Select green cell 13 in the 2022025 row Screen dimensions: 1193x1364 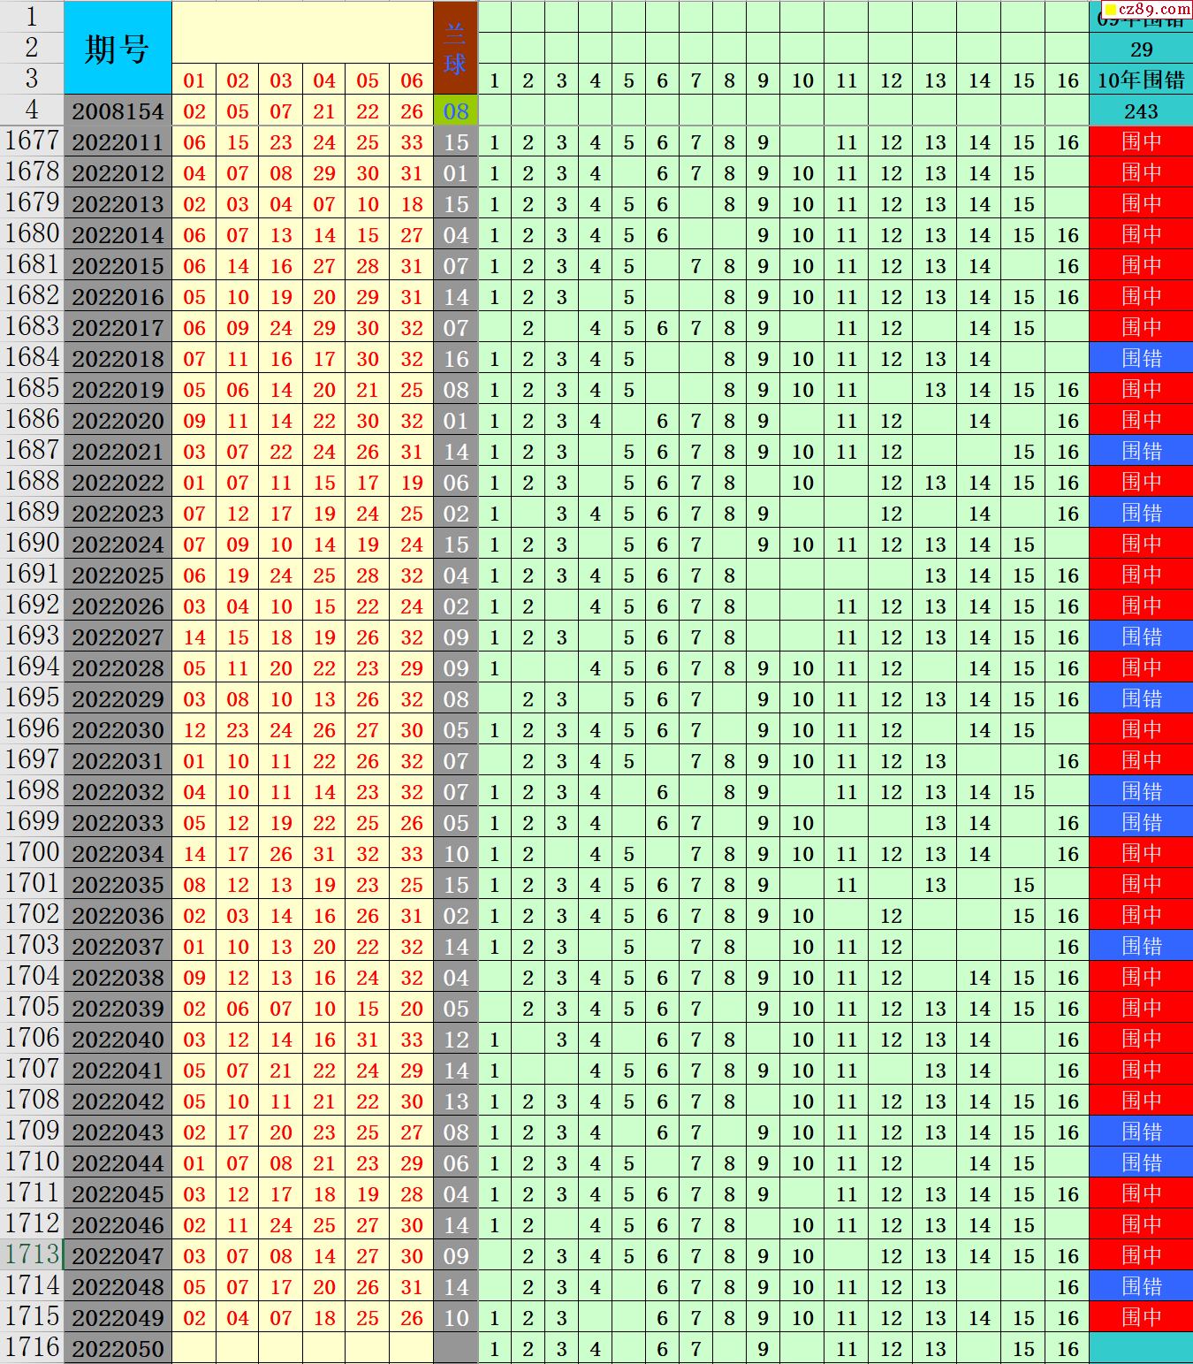pyautogui.click(x=935, y=575)
